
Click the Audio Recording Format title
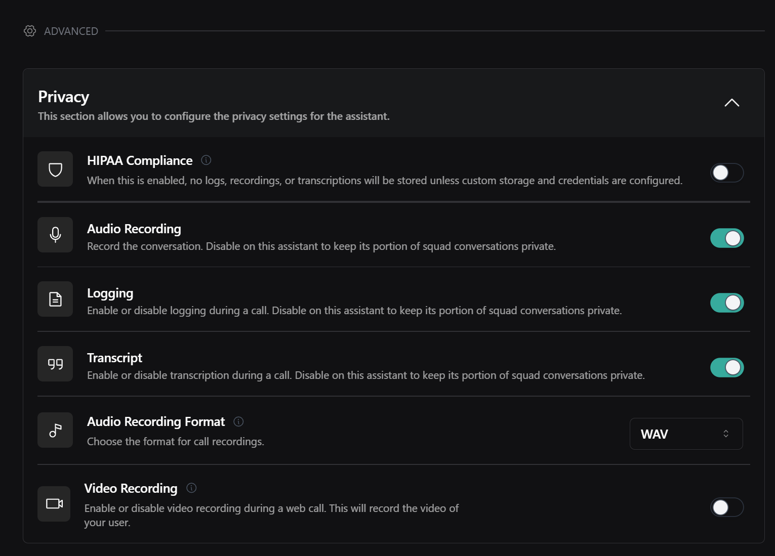tap(156, 422)
